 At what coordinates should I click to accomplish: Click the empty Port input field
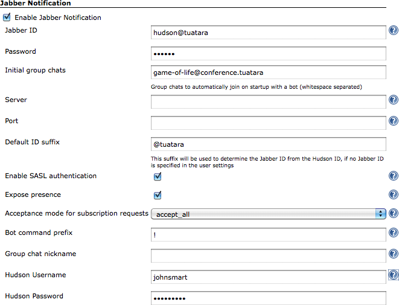tap(269, 123)
